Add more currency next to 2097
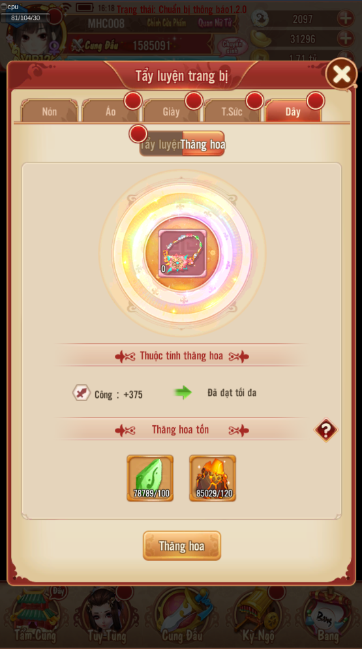362x649 pixels. [346, 18]
